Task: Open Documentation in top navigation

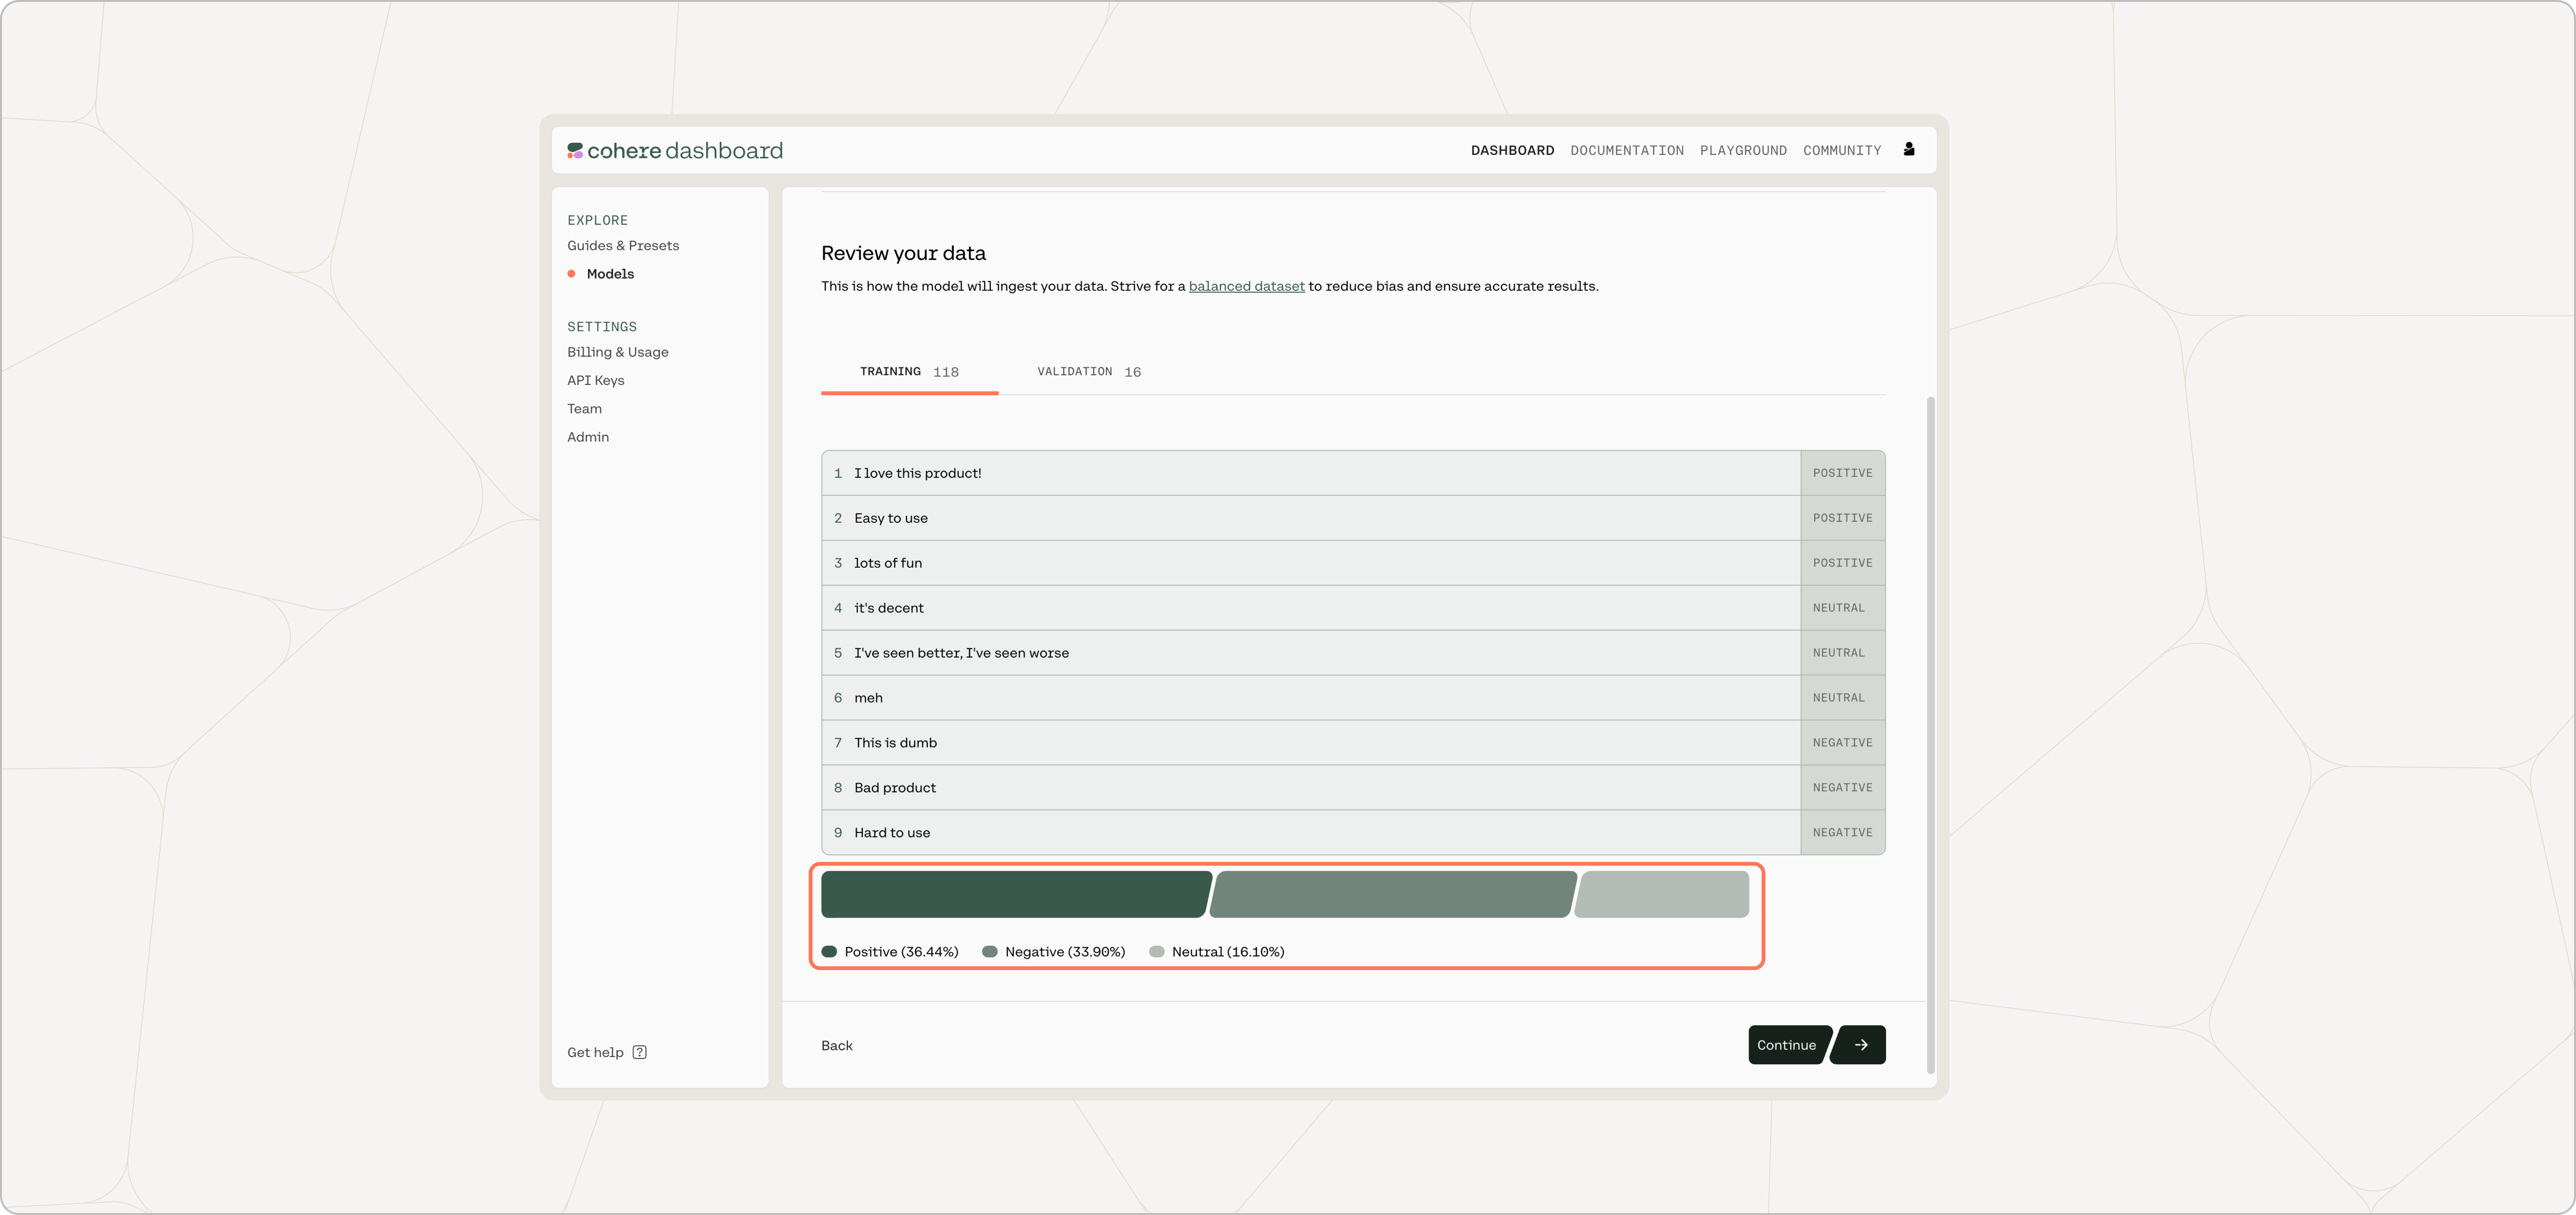Action: 1626,150
